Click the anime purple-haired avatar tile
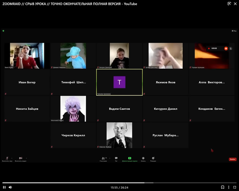This screenshot has height=191, width=239. point(73,109)
